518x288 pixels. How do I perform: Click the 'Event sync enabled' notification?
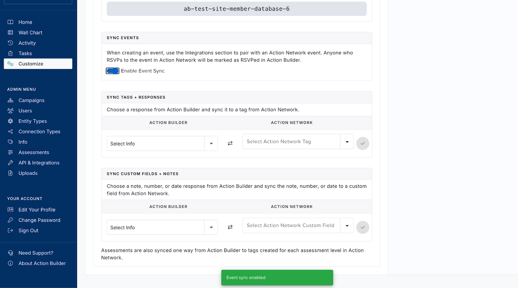(x=277, y=278)
